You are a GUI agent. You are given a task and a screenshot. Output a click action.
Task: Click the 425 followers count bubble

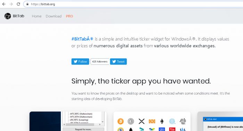pos(100,62)
